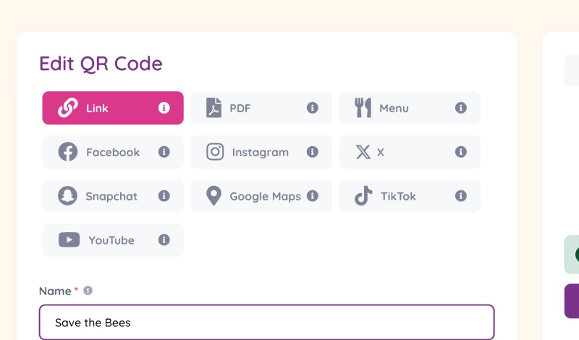
Task: Click the Name field help icon
Action: (88, 291)
